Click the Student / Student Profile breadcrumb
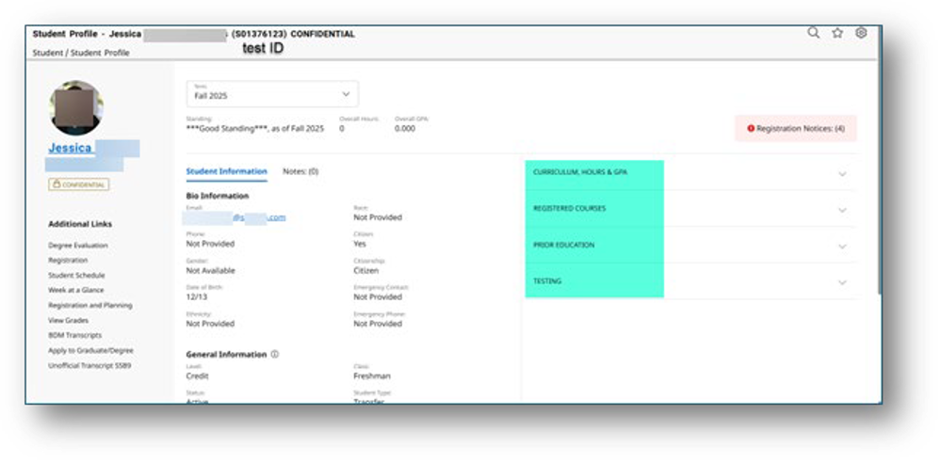This screenshot has height=463, width=941. pyautogui.click(x=81, y=53)
